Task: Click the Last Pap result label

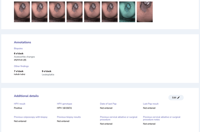Action: 151,104
